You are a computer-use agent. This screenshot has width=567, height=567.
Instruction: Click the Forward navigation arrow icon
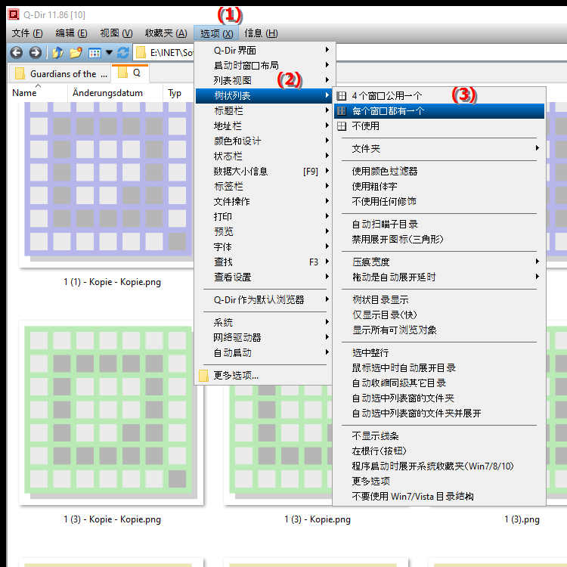[x=35, y=52]
